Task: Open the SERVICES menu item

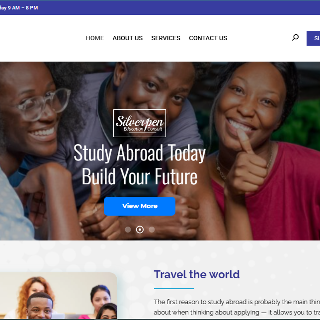Action: 166,38
